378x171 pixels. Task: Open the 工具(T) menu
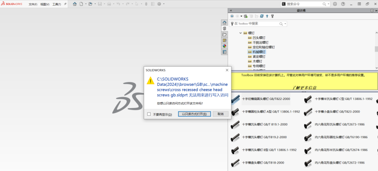pyautogui.click(x=57, y=4)
